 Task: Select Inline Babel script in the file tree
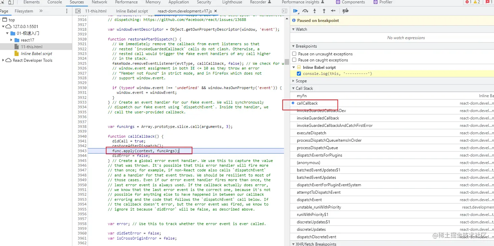point(37,54)
